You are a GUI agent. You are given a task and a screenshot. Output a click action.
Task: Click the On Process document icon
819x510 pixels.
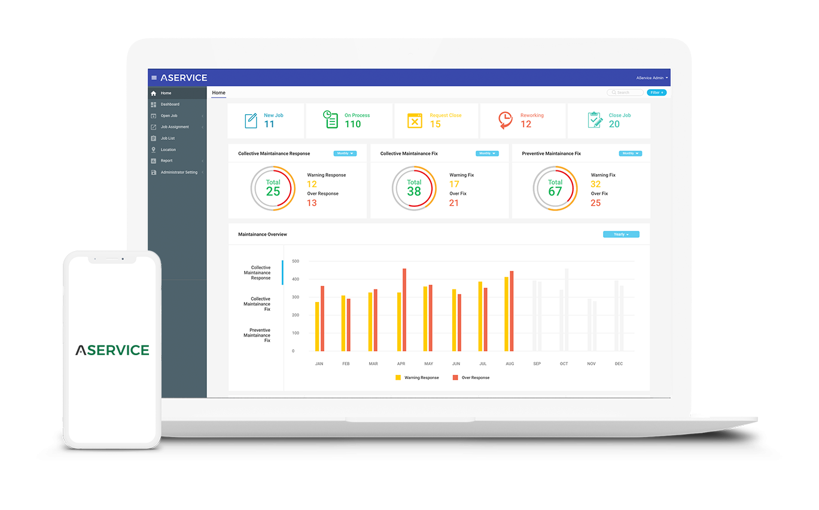point(331,120)
